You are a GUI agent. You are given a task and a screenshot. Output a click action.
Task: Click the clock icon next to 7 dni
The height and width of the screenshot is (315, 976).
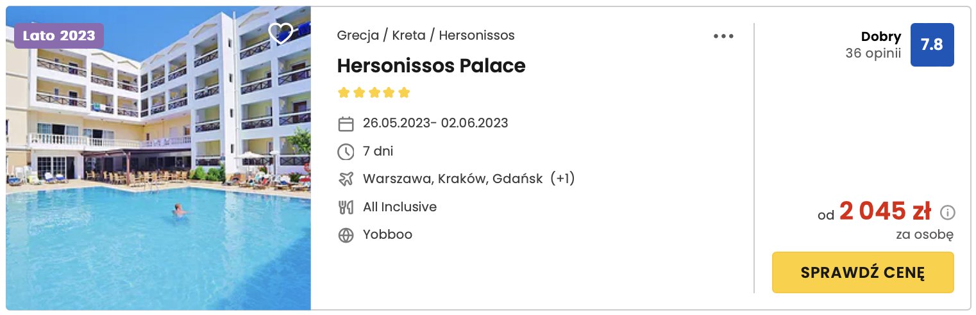(x=346, y=152)
